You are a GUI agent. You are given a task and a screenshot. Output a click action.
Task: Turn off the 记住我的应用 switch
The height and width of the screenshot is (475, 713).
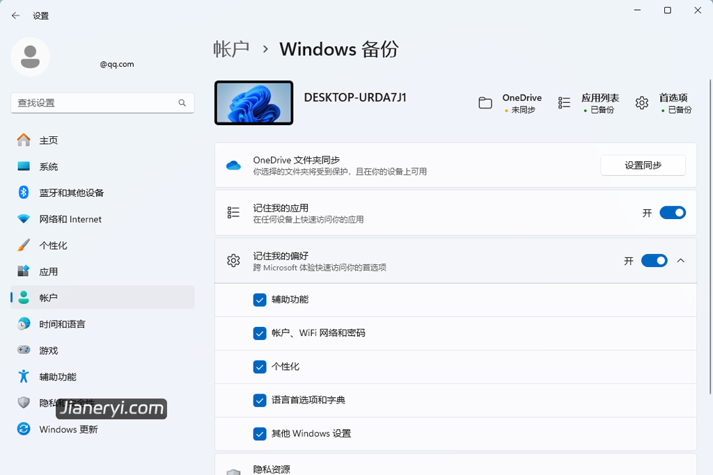pos(673,213)
